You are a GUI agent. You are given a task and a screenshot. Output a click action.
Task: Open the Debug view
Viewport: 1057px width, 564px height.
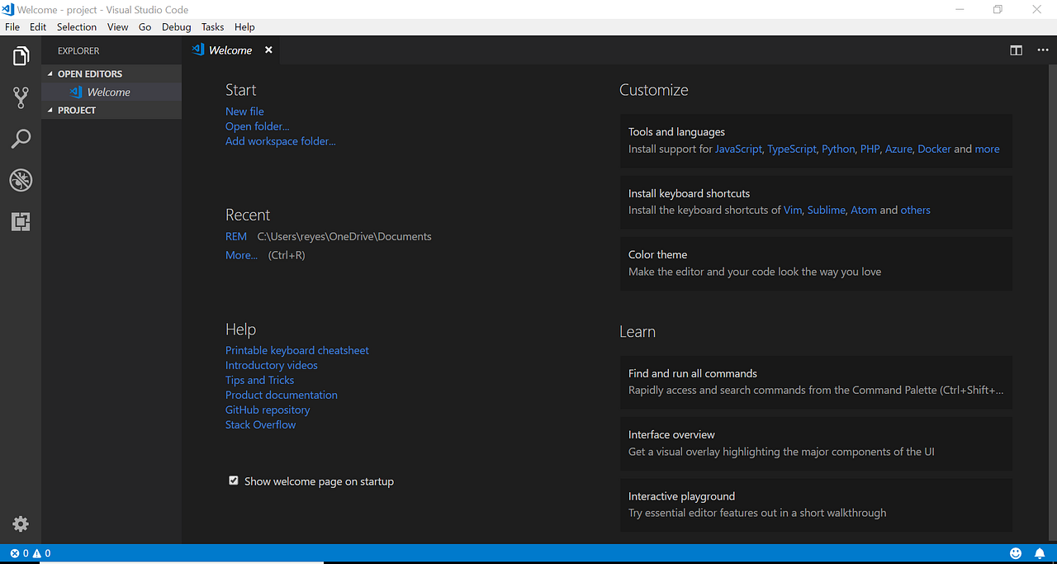pyautogui.click(x=20, y=179)
